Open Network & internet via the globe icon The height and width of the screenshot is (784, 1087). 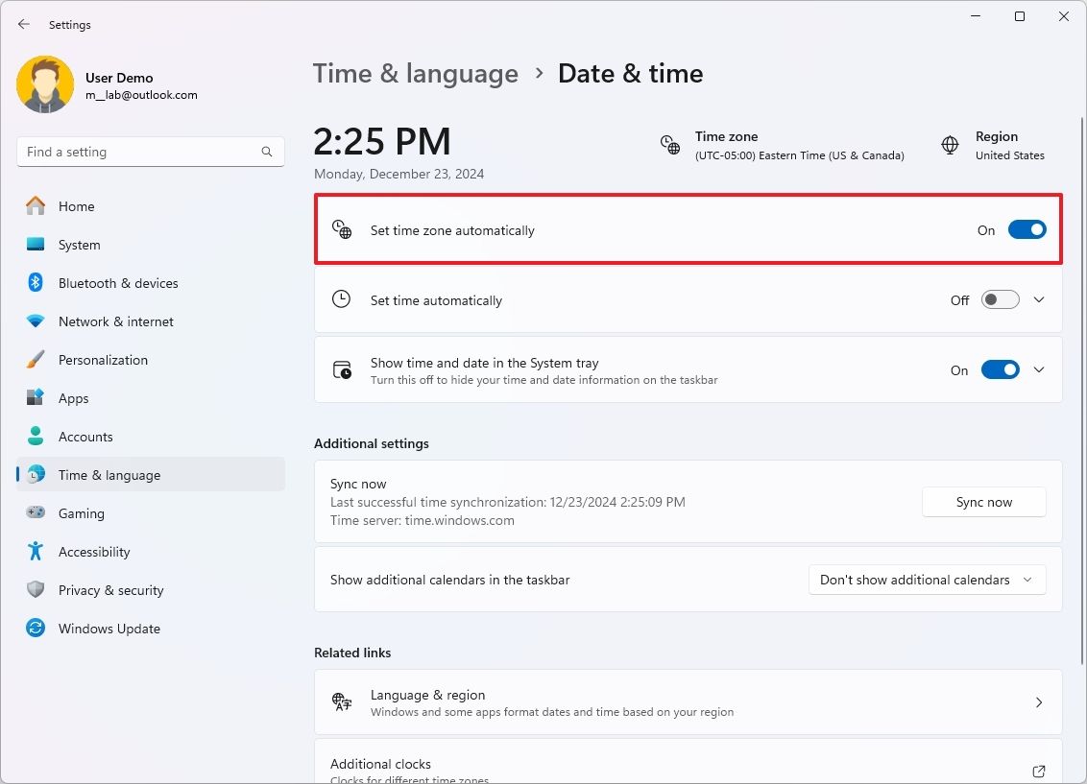pyautogui.click(x=36, y=321)
